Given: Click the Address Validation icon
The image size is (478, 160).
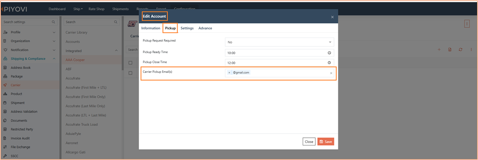Looking at the screenshot, I should pos(5,112).
